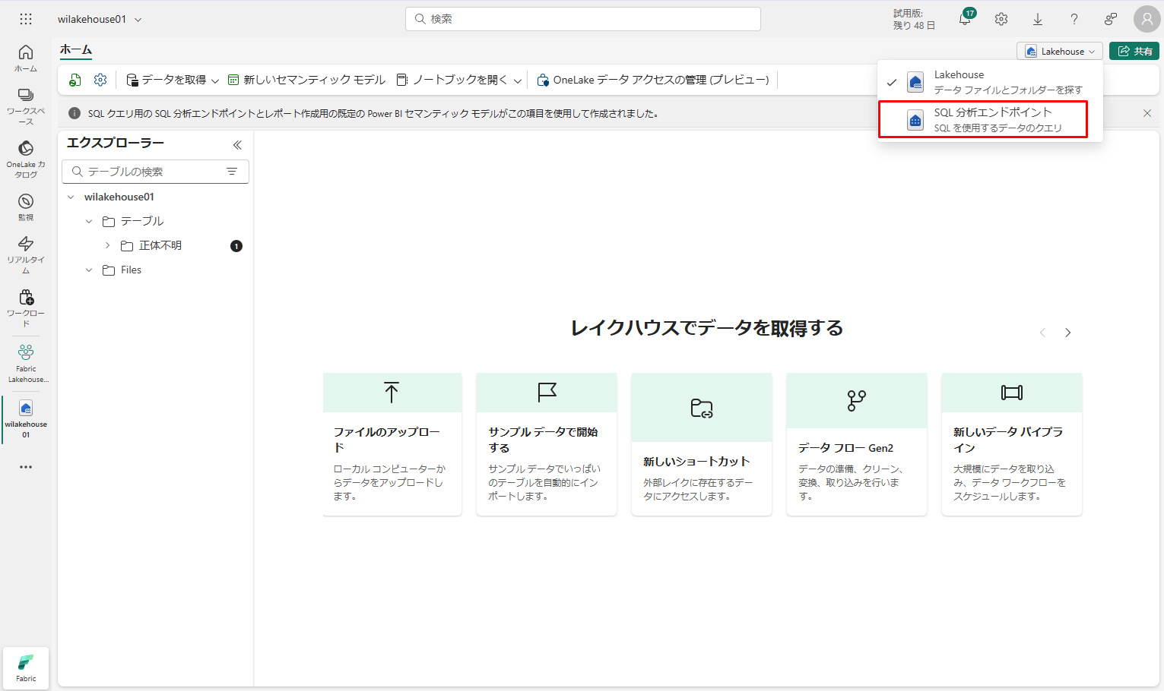Click the 共有 share button
Screen dimensions: 1164x691
[x=1134, y=51]
